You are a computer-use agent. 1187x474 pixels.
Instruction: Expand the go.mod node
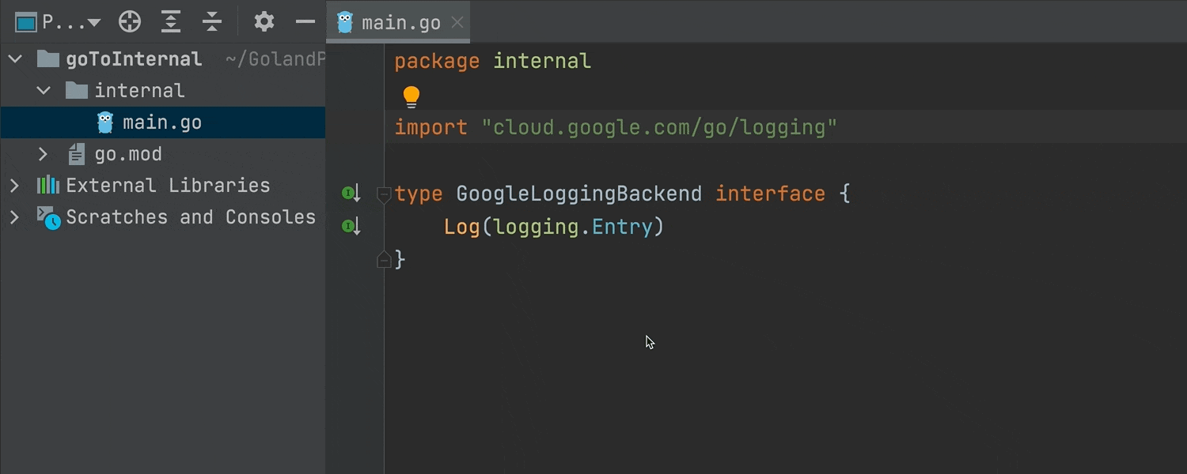click(44, 154)
